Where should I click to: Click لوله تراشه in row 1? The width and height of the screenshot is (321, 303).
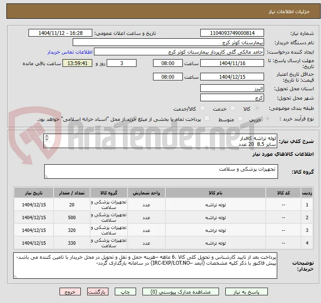click(x=216, y=205)
